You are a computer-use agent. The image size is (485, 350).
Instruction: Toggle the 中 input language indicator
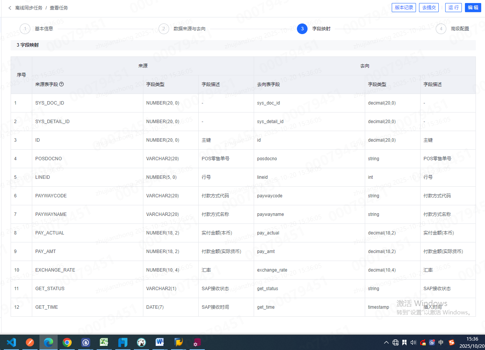point(441,342)
